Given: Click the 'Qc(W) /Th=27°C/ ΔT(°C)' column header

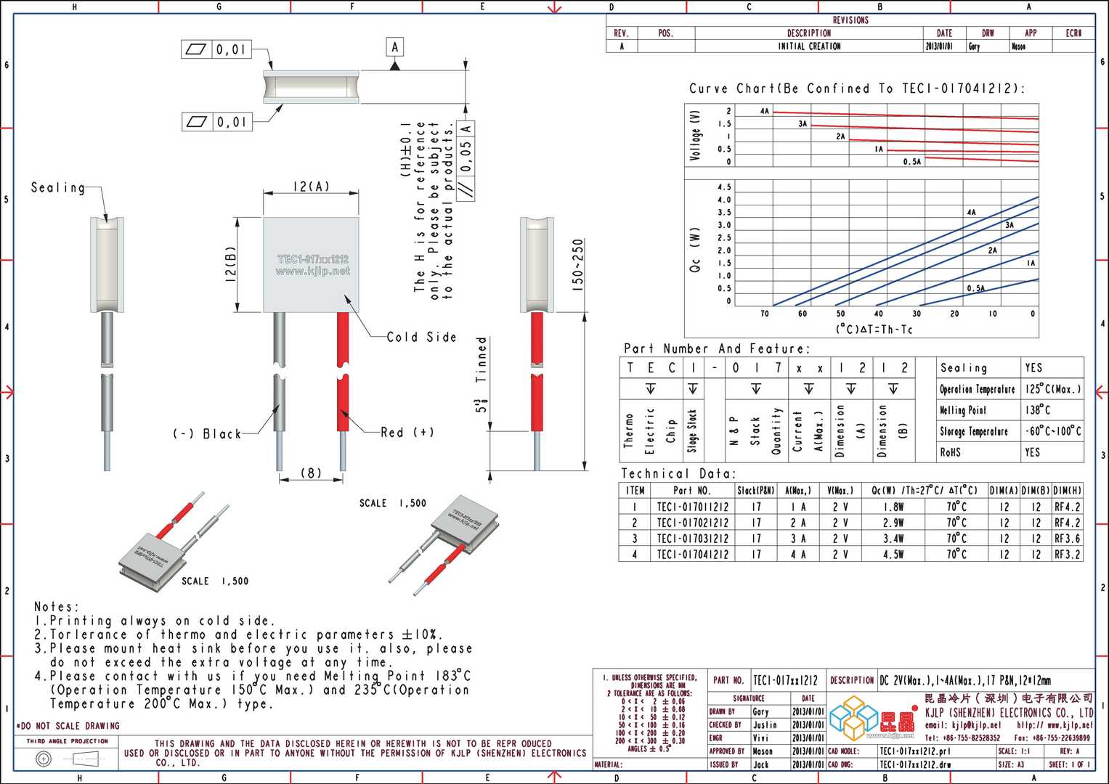Looking at the screenshot, I should coord(924,491).
